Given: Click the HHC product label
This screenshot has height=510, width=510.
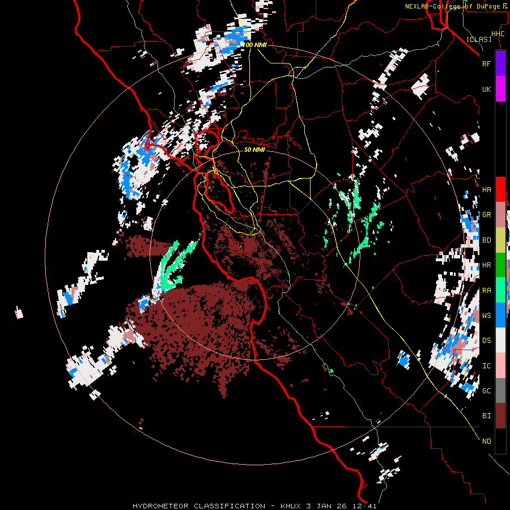Looking at the screenshot, I should [x=498, y=34].
